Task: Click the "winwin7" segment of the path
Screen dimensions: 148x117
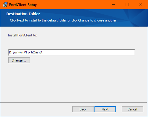Action: (19, 52)
